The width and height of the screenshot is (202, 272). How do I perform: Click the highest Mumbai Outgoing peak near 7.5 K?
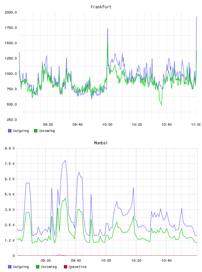[x=65, y=160]
